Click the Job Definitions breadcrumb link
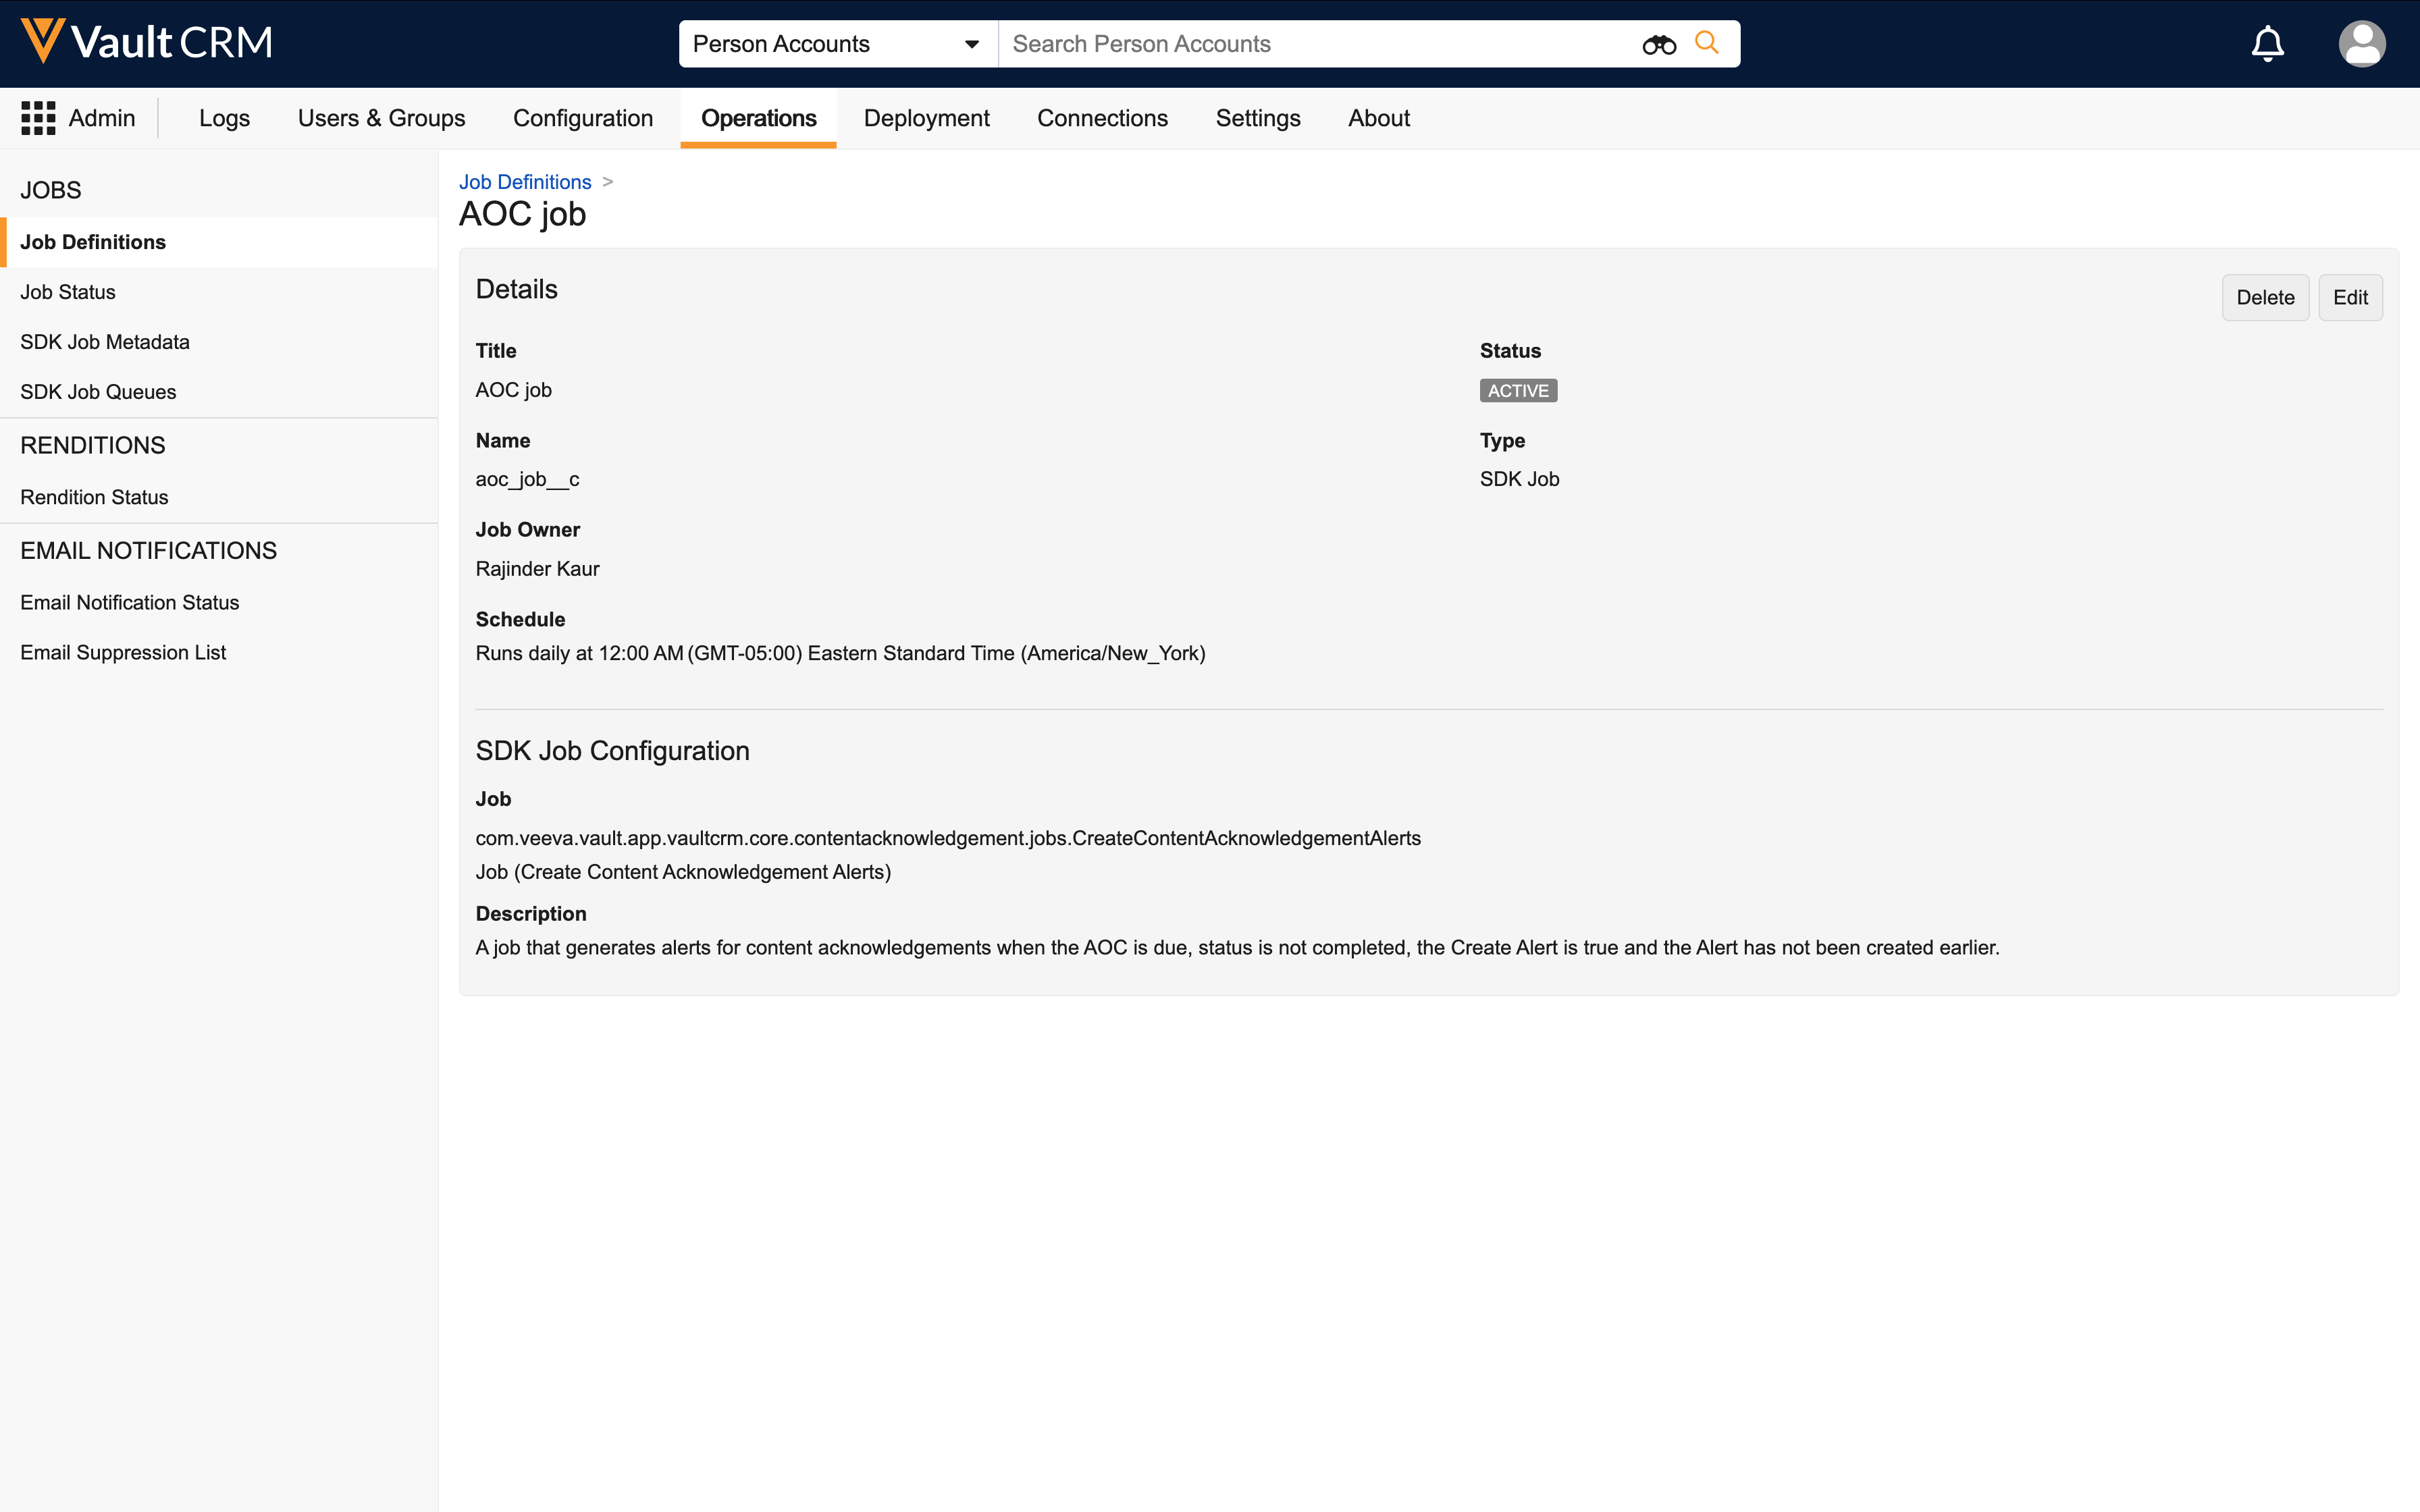 click(525, 182)
